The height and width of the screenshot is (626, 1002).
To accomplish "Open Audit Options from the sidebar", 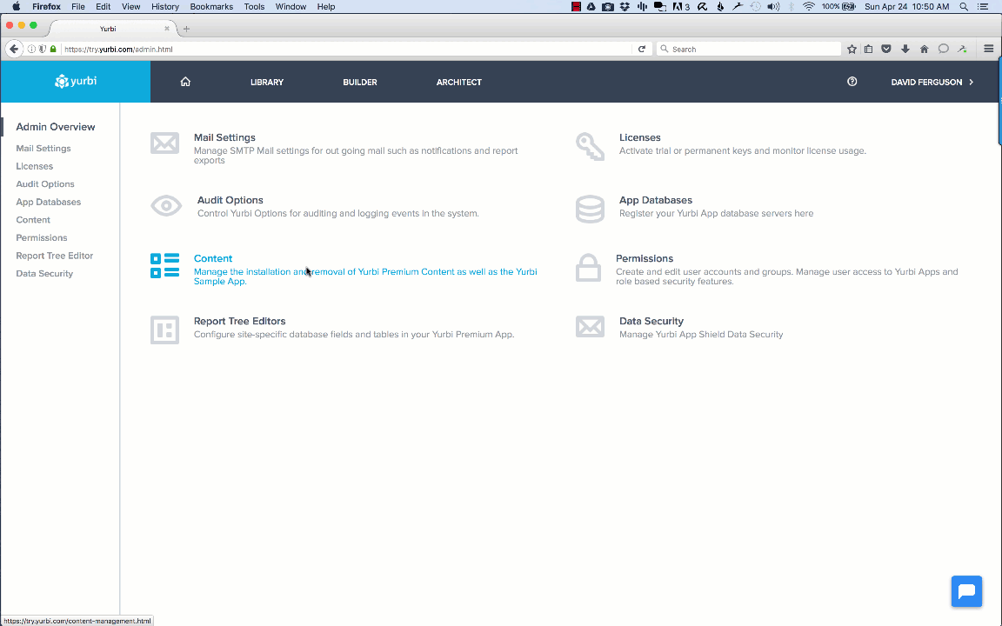I will tap(45, 184).
